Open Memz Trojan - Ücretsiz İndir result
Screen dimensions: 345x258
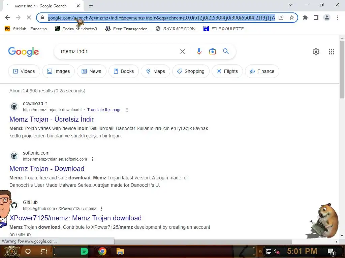coord(52,119)
